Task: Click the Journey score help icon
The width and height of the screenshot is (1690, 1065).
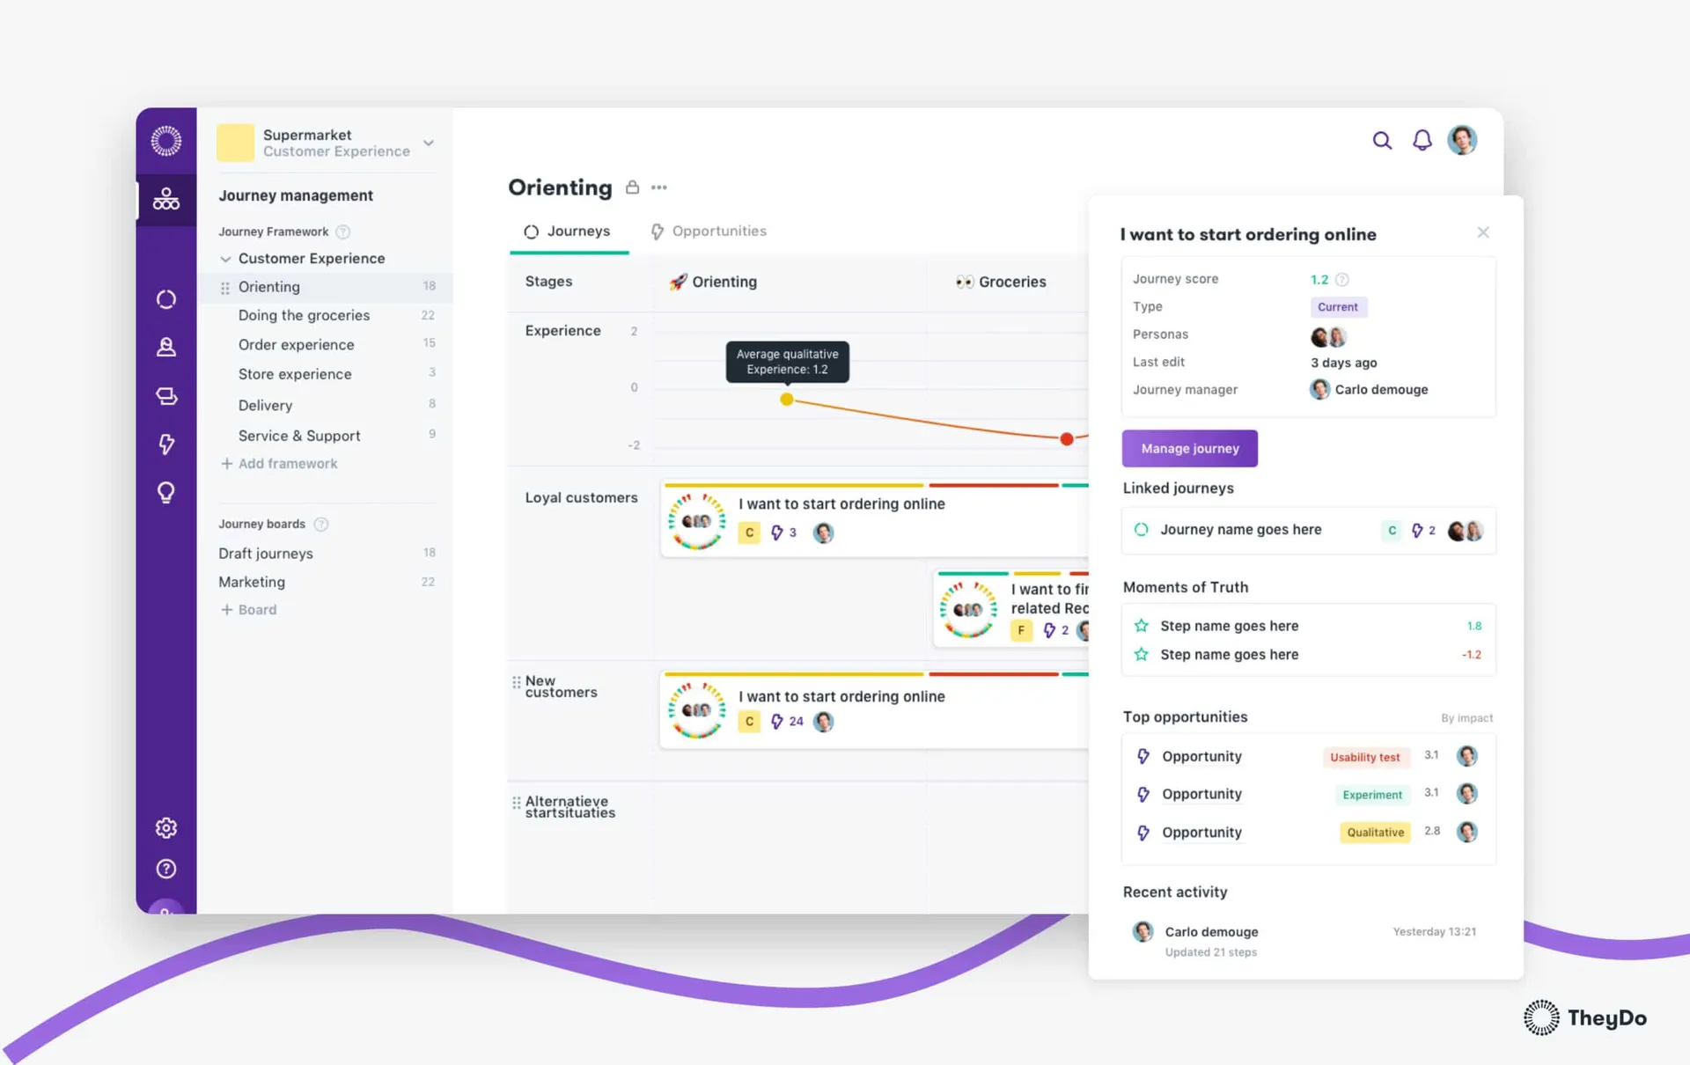Action: coord(1341,279)
